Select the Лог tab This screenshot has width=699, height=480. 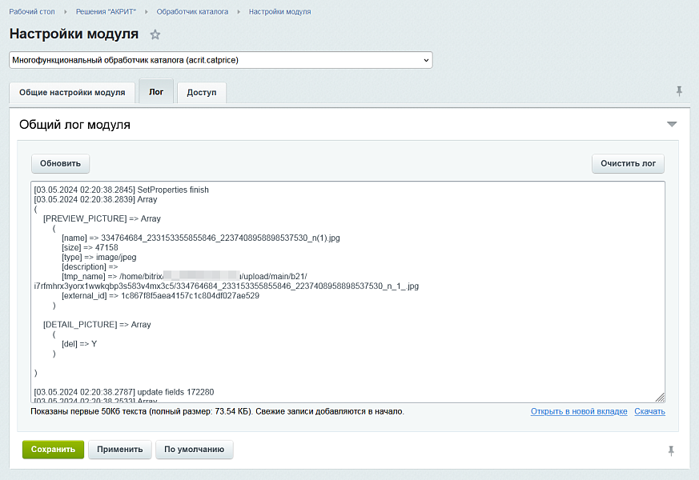156,92
